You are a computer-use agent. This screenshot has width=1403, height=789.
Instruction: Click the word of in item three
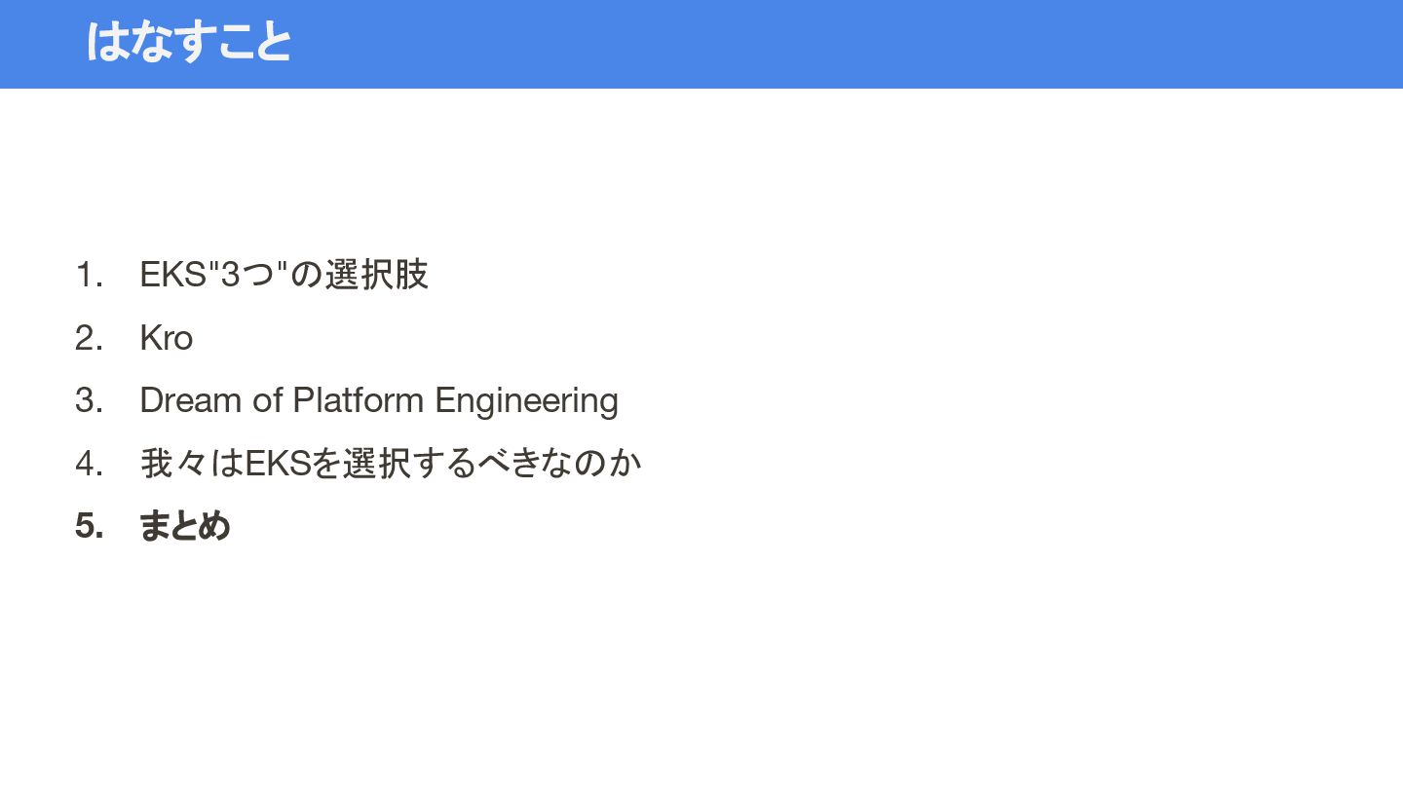coord(267,400)
